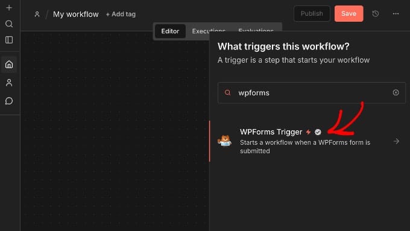Switch to the Editor tab
Image resolution: width=410 pixels, height=231 pixels.
click(170, 31)
